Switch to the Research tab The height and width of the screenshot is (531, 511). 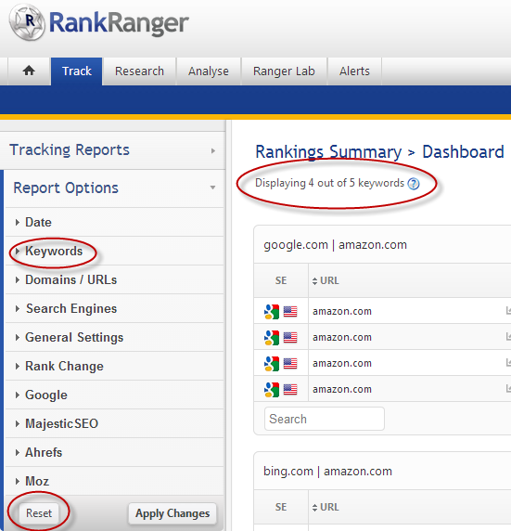pos(139,71)
